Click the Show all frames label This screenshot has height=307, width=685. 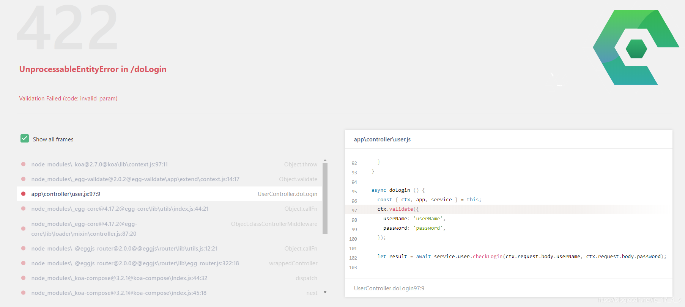(53, 139)
